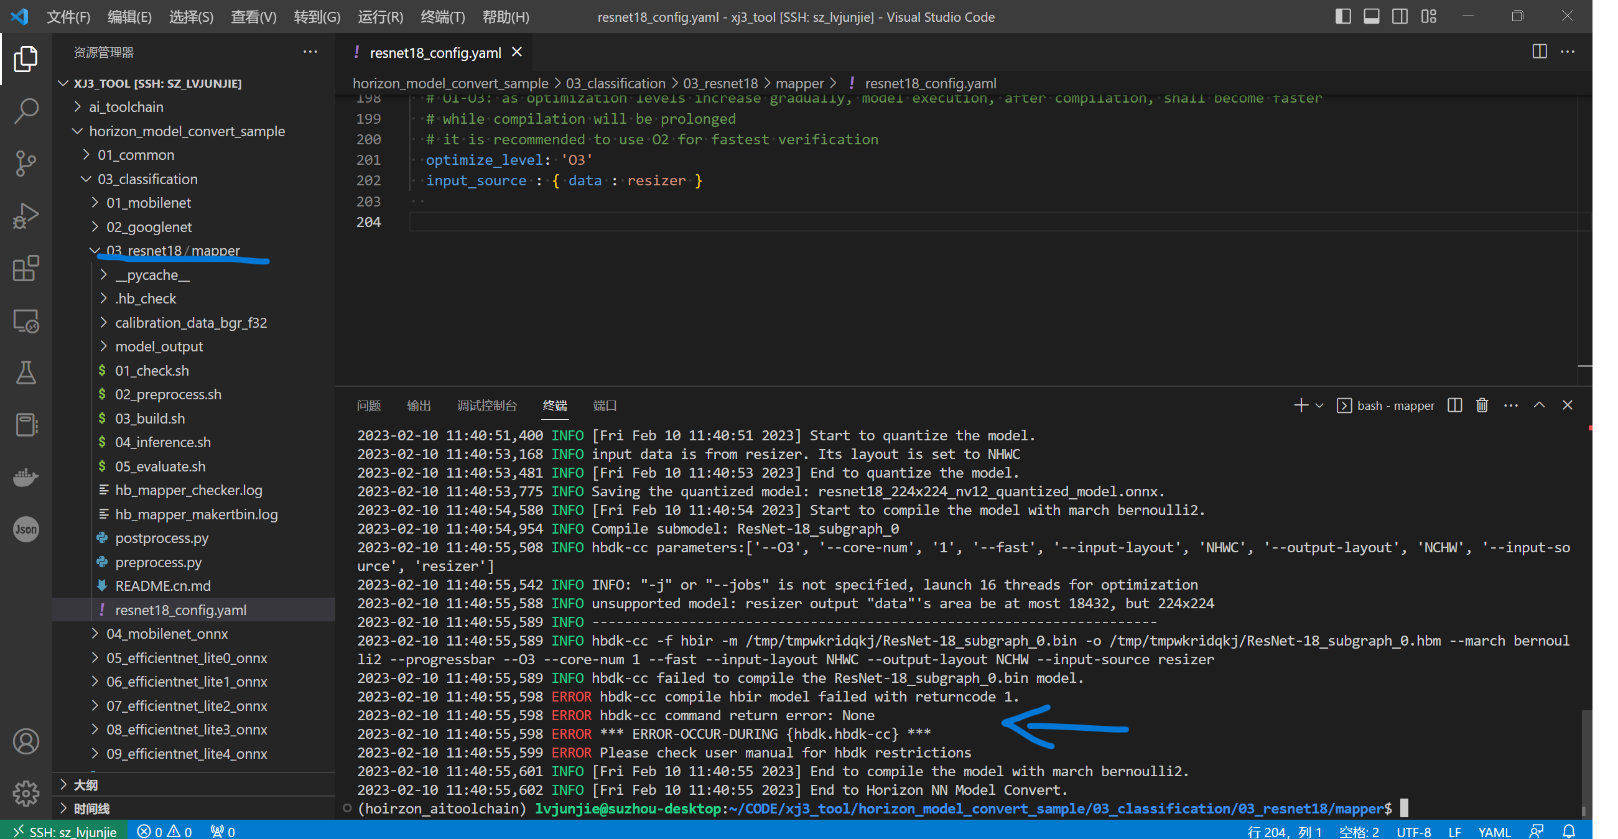Open Remote Explorer view

(26, 321)
